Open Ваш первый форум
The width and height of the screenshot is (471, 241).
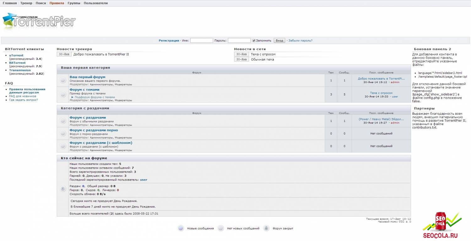coord(87,77)
